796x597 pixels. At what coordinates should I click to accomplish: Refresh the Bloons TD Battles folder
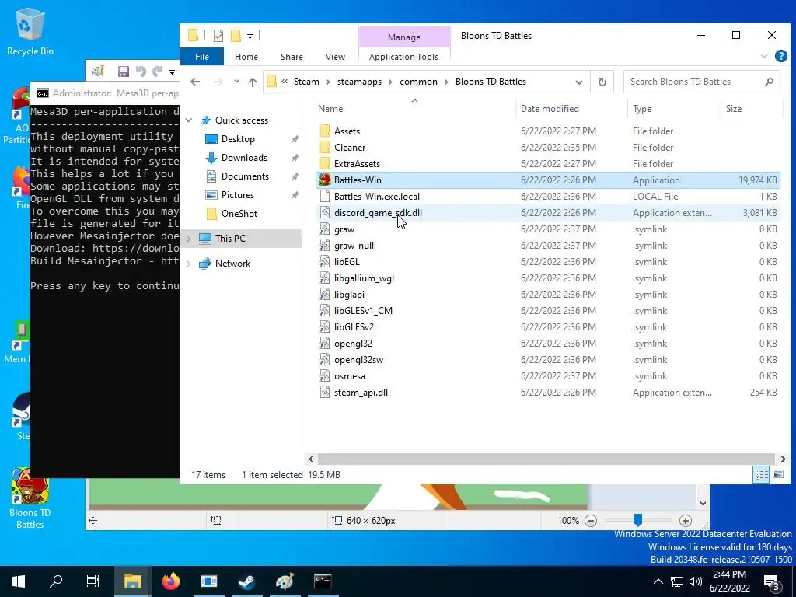[602, 82]
